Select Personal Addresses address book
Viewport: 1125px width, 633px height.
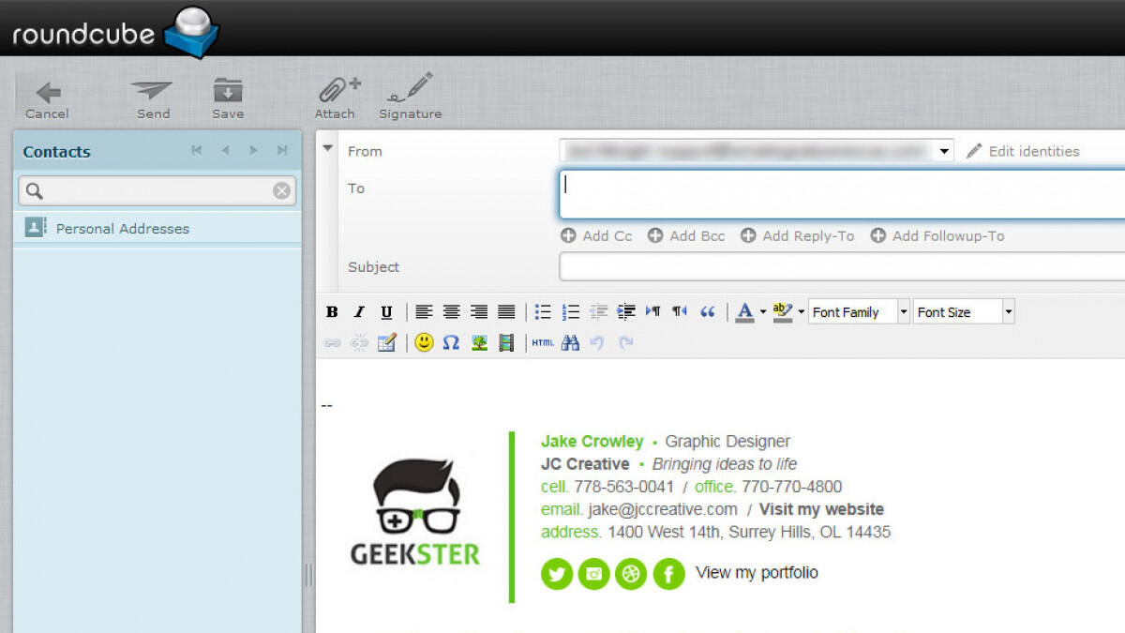click(122, 228)
